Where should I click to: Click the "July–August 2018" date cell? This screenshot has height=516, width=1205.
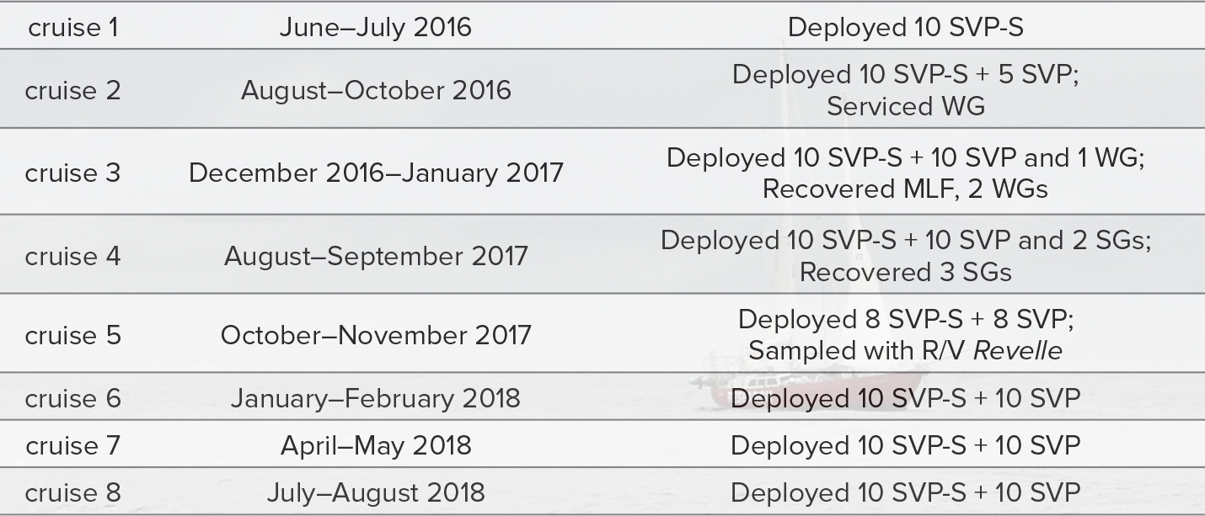tap(376, 492)
